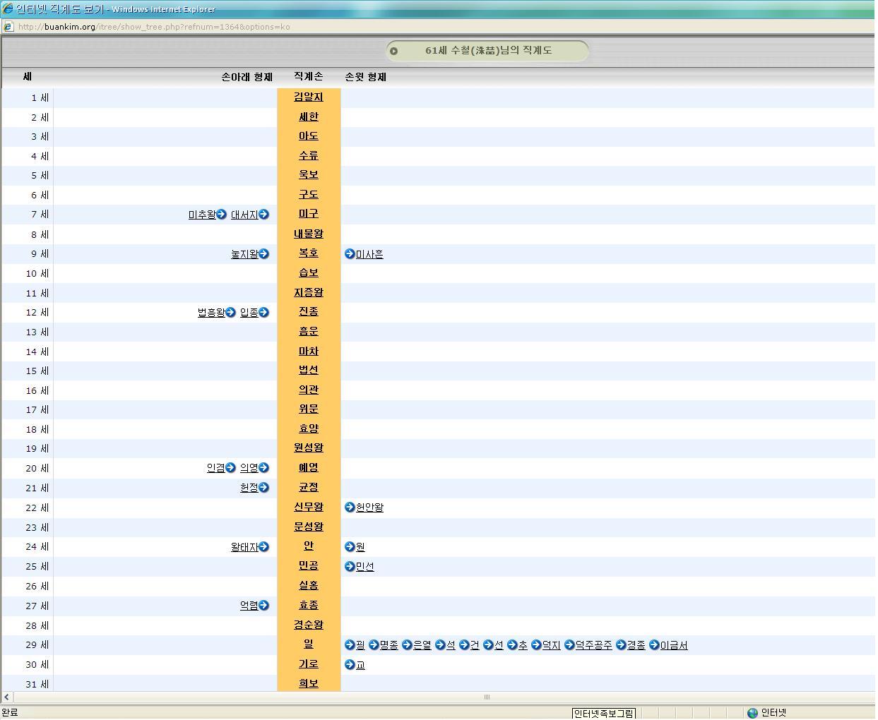The image size is (878, 720).
Task: Open the 예영 link
Action: click(309, 468)
